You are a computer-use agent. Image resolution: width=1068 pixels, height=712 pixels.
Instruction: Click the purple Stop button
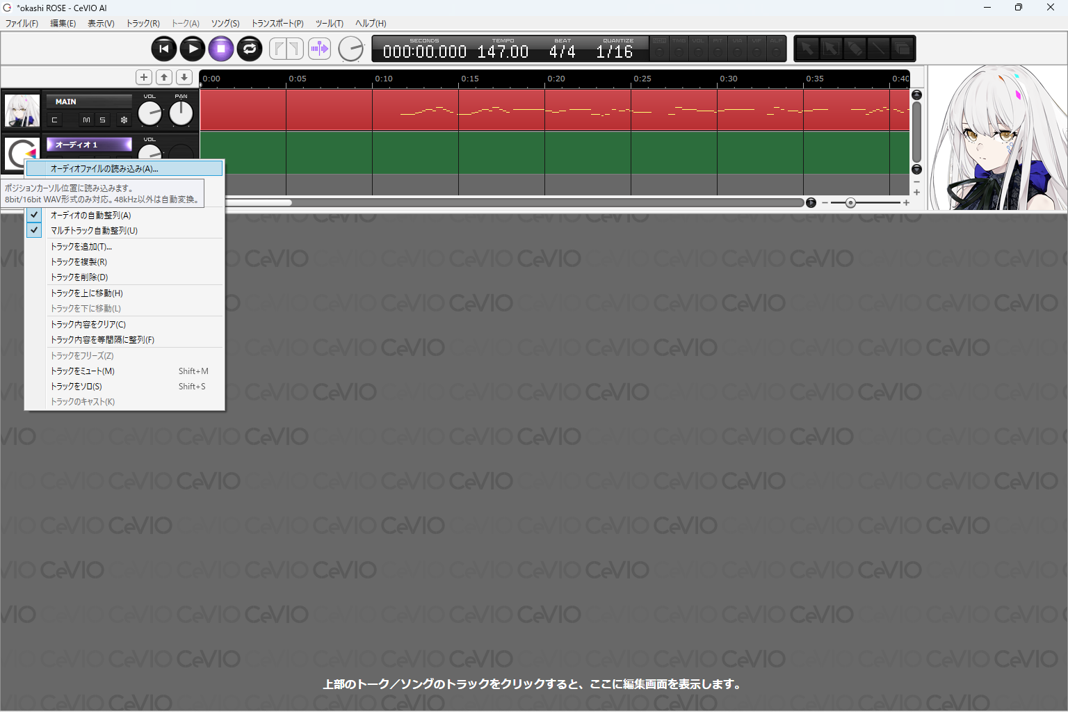click(221, 49)
